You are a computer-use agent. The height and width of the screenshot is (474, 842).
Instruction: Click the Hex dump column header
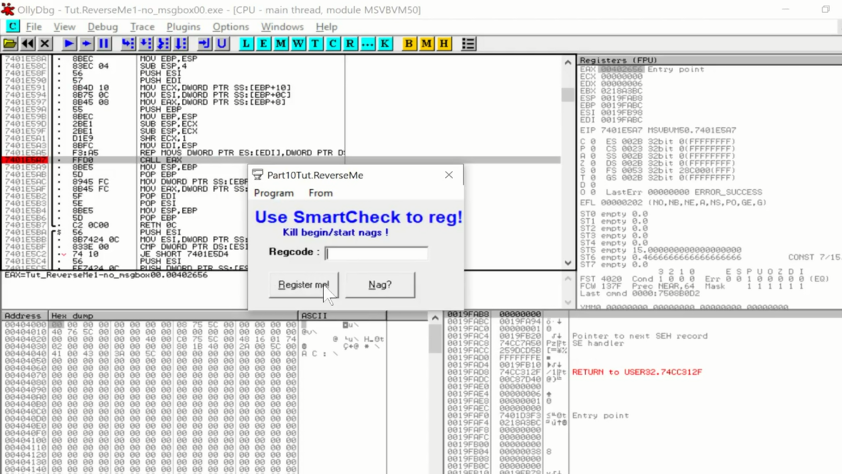coord(173,316)
